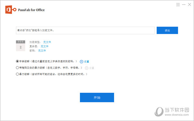Click 无文件 next to 复杂度
Image resolution: width=194 pixels, height=121 pixels.
click(45, 46)
